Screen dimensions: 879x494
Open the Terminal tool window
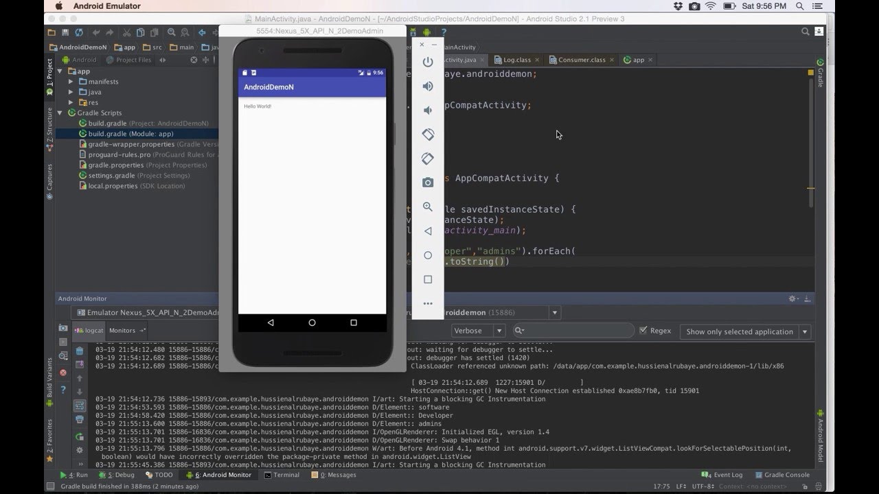pyautogui.click(x=282, y=475)
